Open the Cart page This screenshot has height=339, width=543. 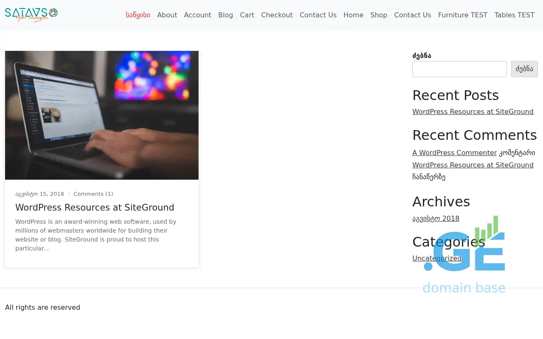(x=247, y=15)
